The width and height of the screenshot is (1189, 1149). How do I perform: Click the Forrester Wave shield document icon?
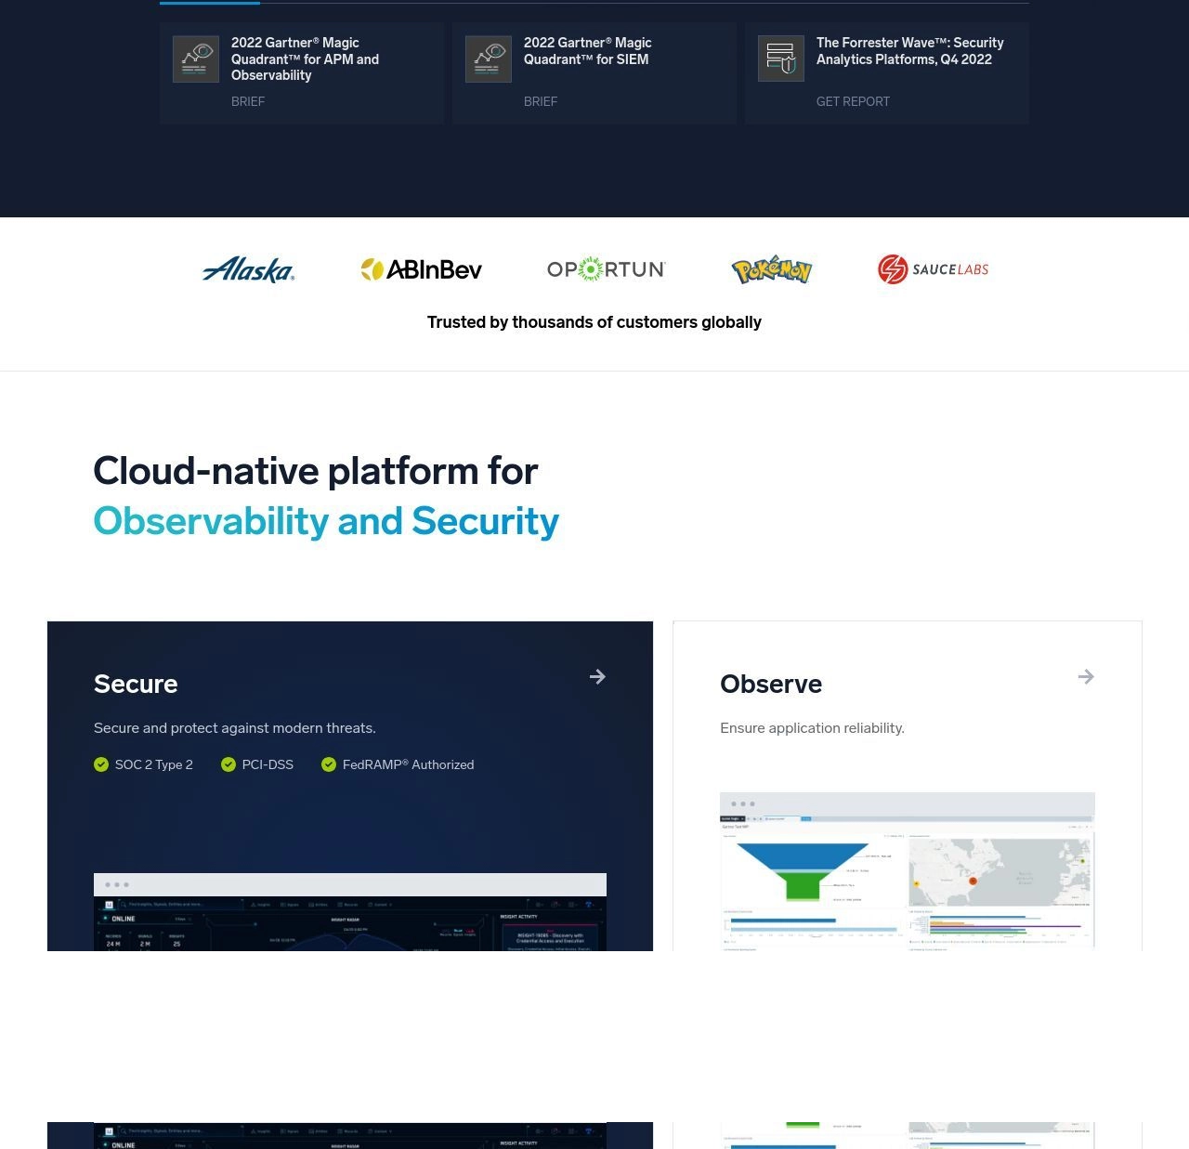point(781,58)
